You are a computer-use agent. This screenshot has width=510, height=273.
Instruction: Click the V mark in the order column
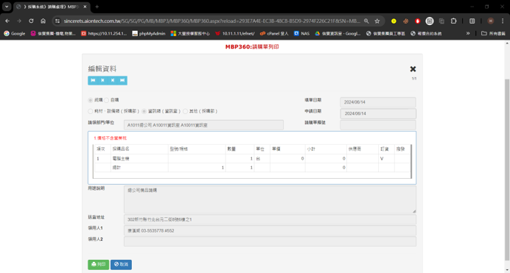point(382,158)
